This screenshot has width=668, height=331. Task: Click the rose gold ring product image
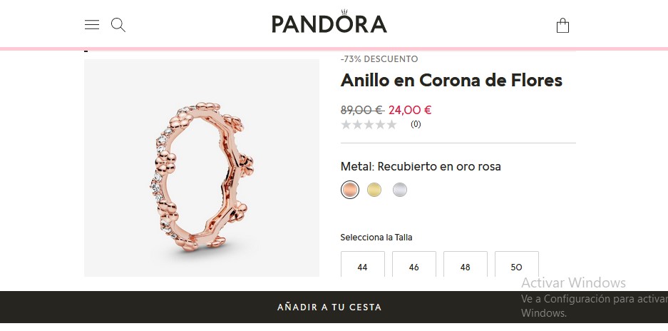(x=202, y=168)
